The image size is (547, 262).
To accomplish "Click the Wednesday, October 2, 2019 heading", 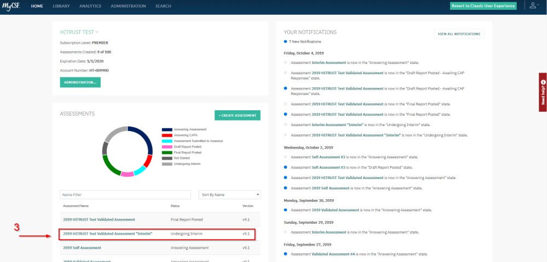I will tap(309, 147).
